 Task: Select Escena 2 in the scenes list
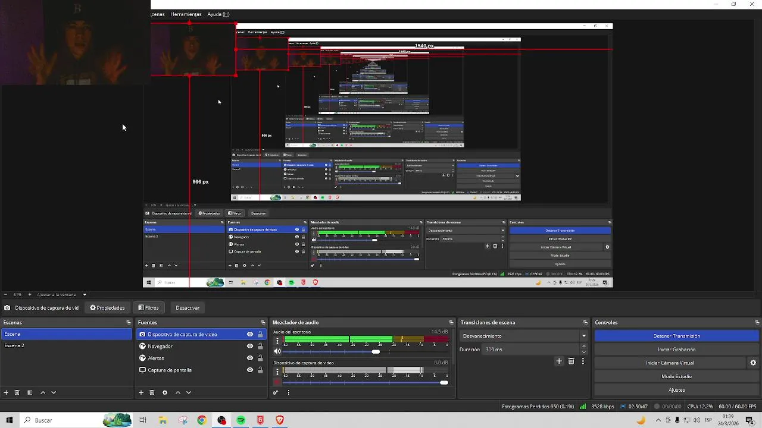coord(66,345)
